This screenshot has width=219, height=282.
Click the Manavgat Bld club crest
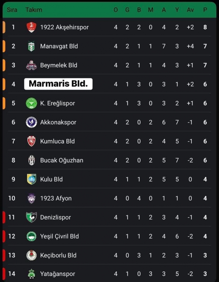[x=31, y=46]
